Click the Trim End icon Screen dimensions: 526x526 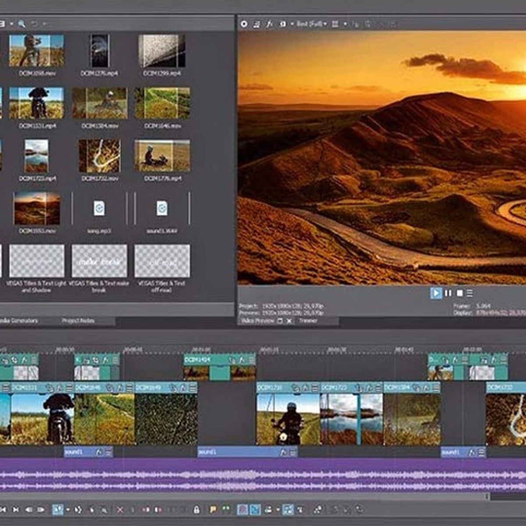pos(158,509)
